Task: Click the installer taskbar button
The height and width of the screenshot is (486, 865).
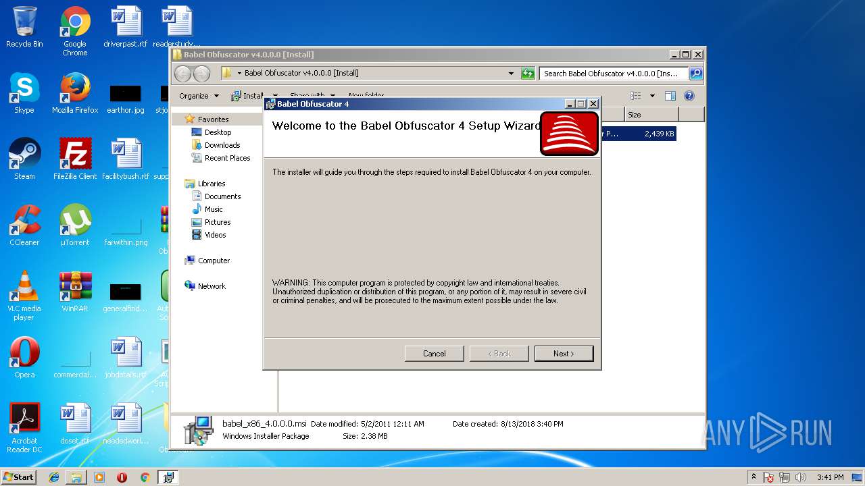Action: coord(168,477)
